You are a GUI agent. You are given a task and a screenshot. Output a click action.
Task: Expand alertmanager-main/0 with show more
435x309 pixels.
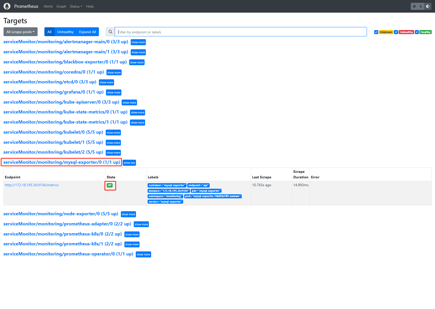point(138,42)
